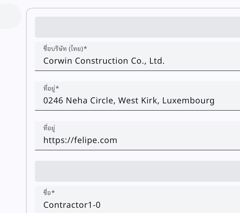Click the ชื่อบริษัท (ไทย)* field label

65,49
